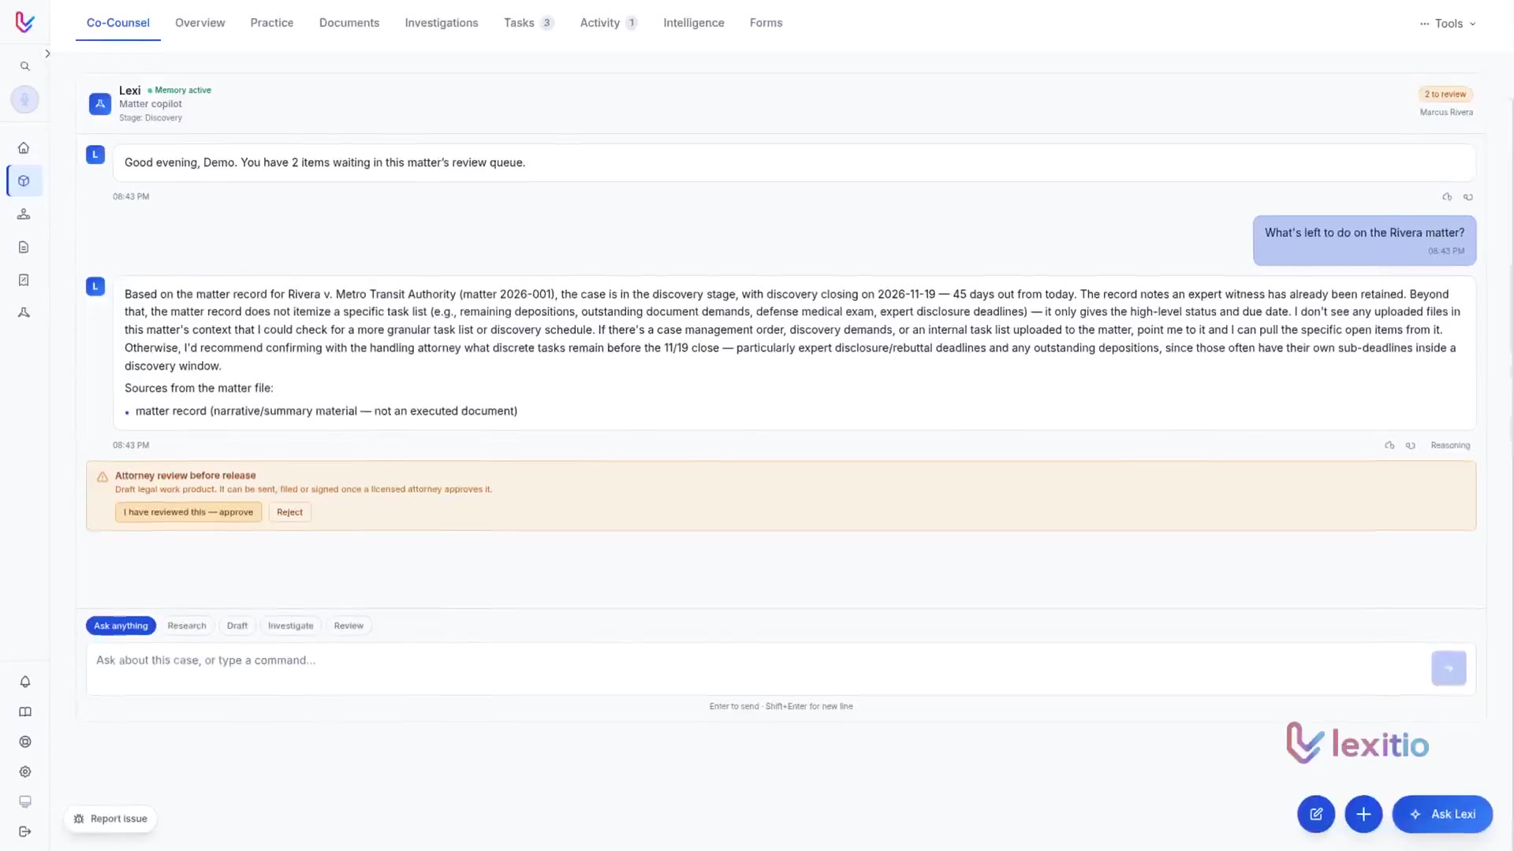Thumbs up the greeting message
This screenshot has height=851, width=1514.
(x=1447, y=197)
